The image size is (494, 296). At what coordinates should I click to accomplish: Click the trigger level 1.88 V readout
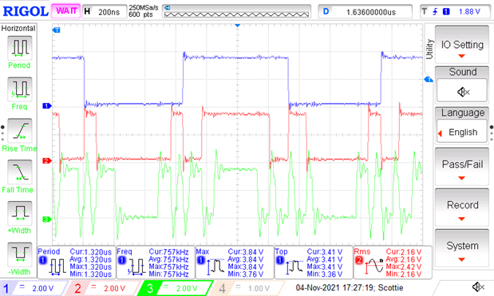tap(469, 12)
